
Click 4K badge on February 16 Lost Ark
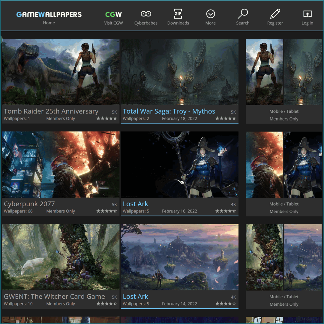click(x=233, y=205)
